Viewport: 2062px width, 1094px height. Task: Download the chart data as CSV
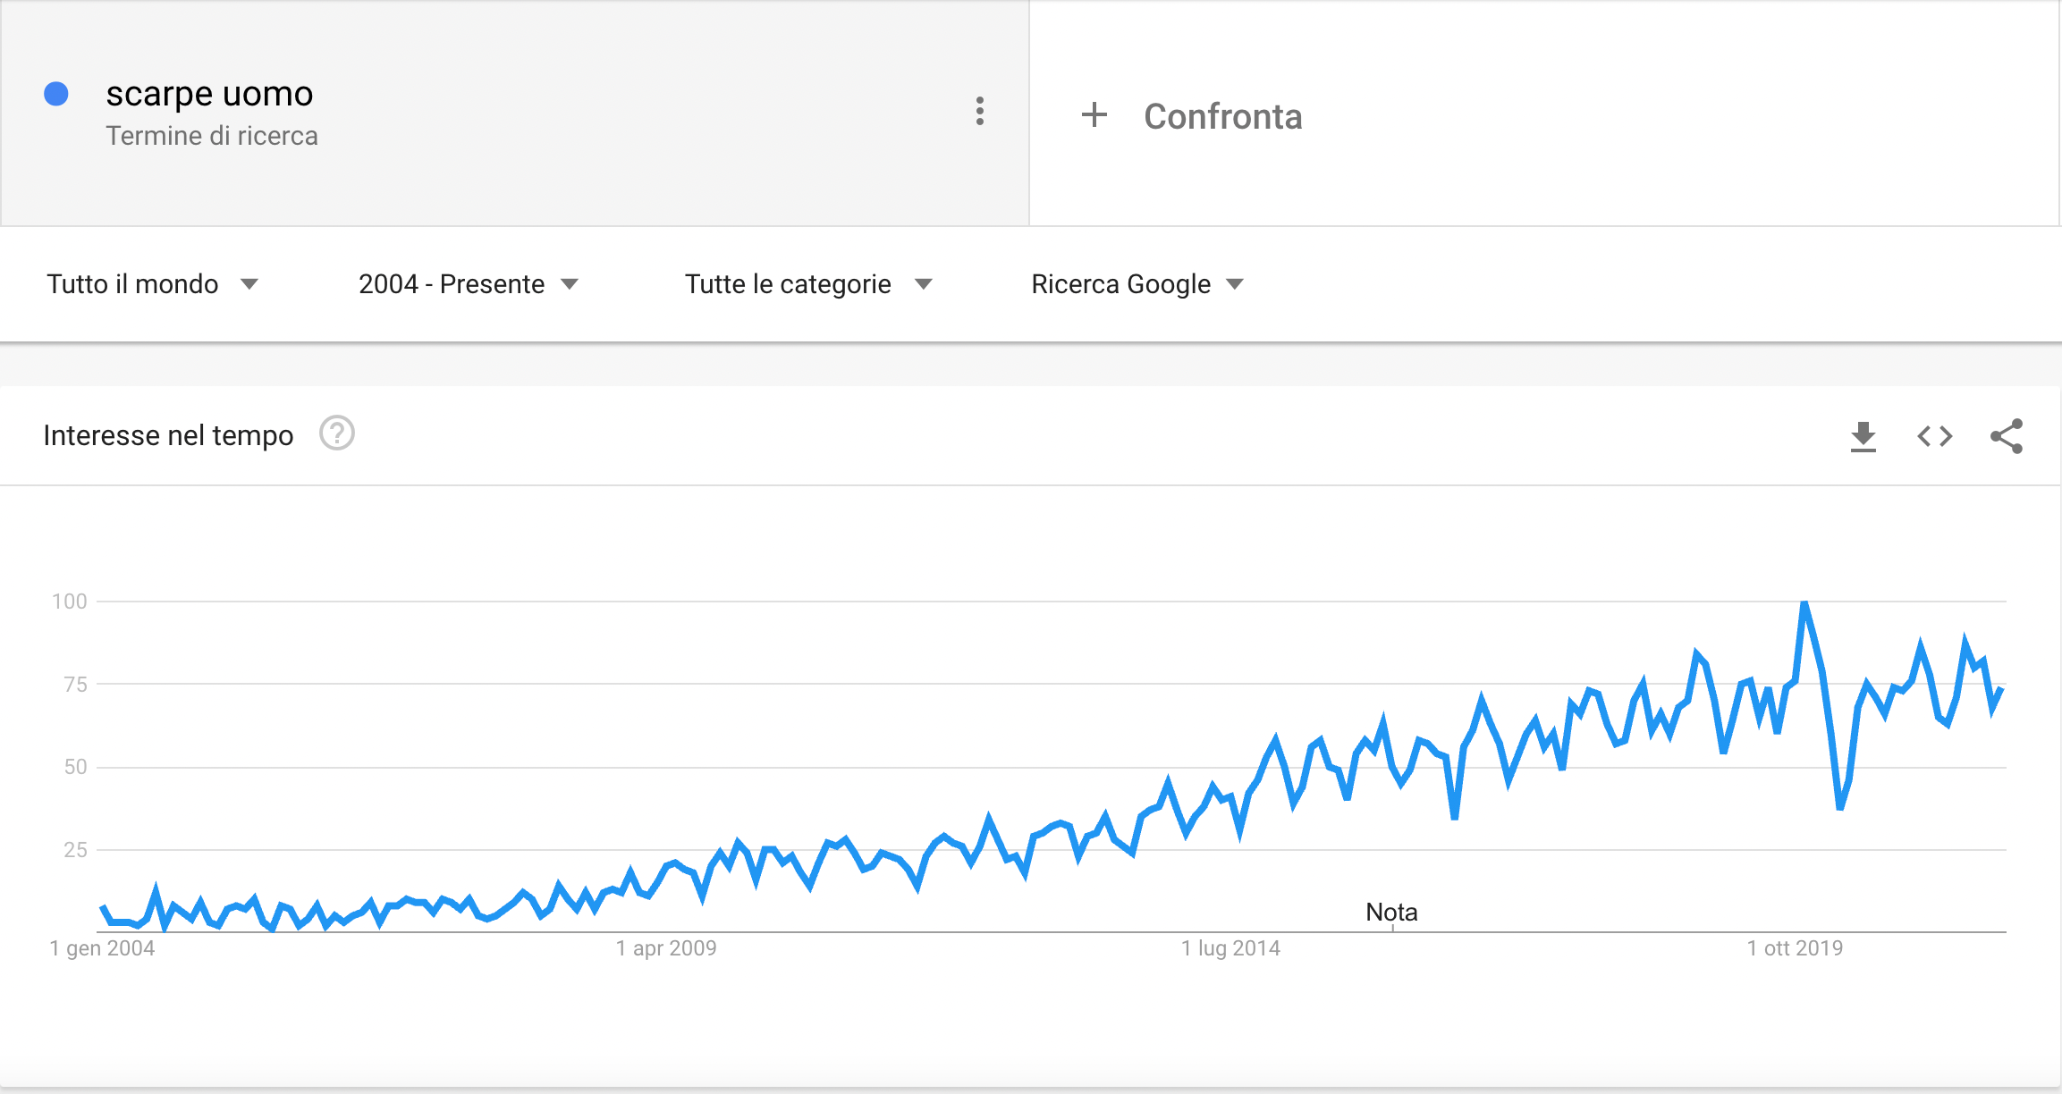click(x=1863, y=436)
